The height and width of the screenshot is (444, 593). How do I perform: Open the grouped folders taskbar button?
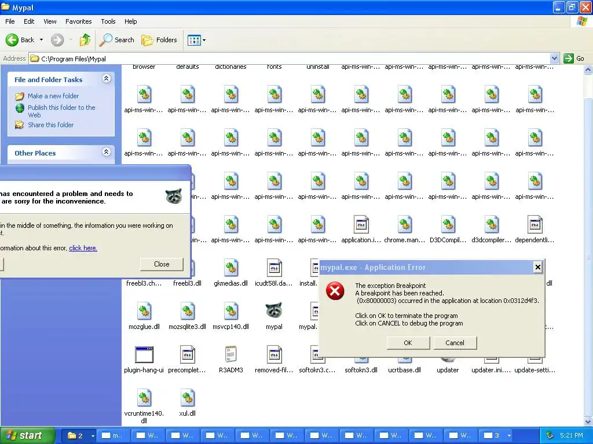78,436
